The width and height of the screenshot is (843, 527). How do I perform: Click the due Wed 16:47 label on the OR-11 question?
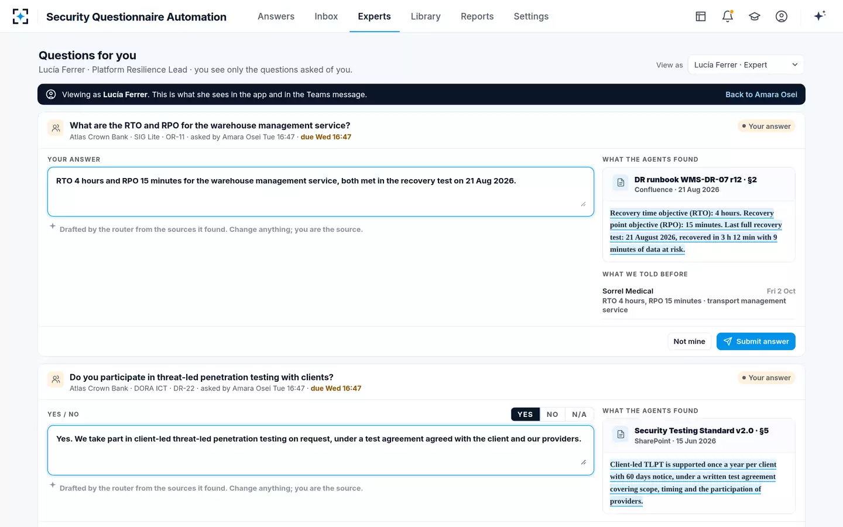click(326, 137)
